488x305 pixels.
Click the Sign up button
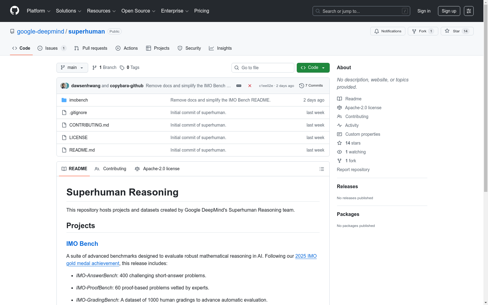tap(449, 11)
